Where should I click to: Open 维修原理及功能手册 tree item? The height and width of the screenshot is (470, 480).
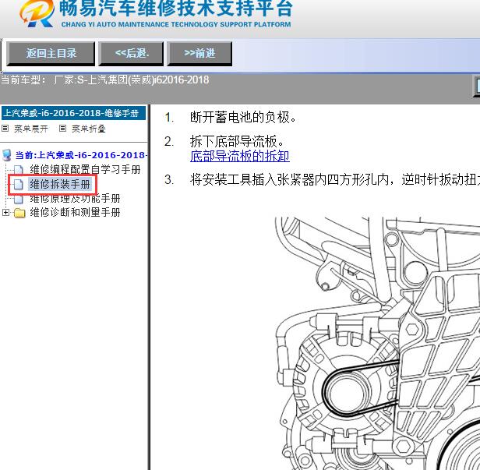[x=75, y=199]
